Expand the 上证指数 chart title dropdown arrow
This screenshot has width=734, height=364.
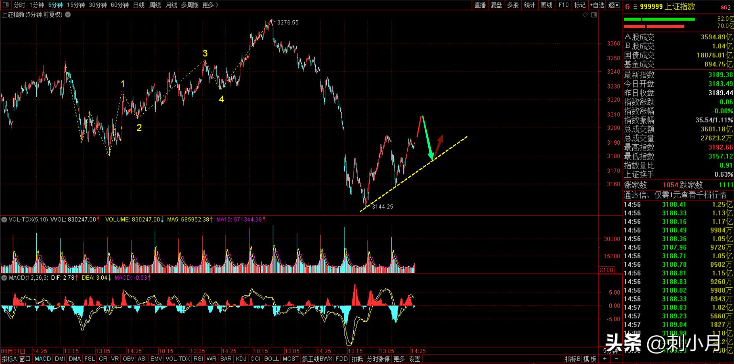[68, 15]
